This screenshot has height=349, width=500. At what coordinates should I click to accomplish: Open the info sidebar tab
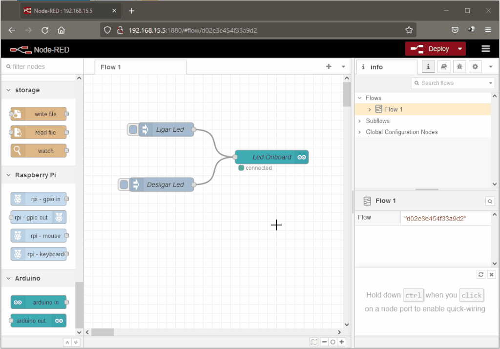click(387, 67)
